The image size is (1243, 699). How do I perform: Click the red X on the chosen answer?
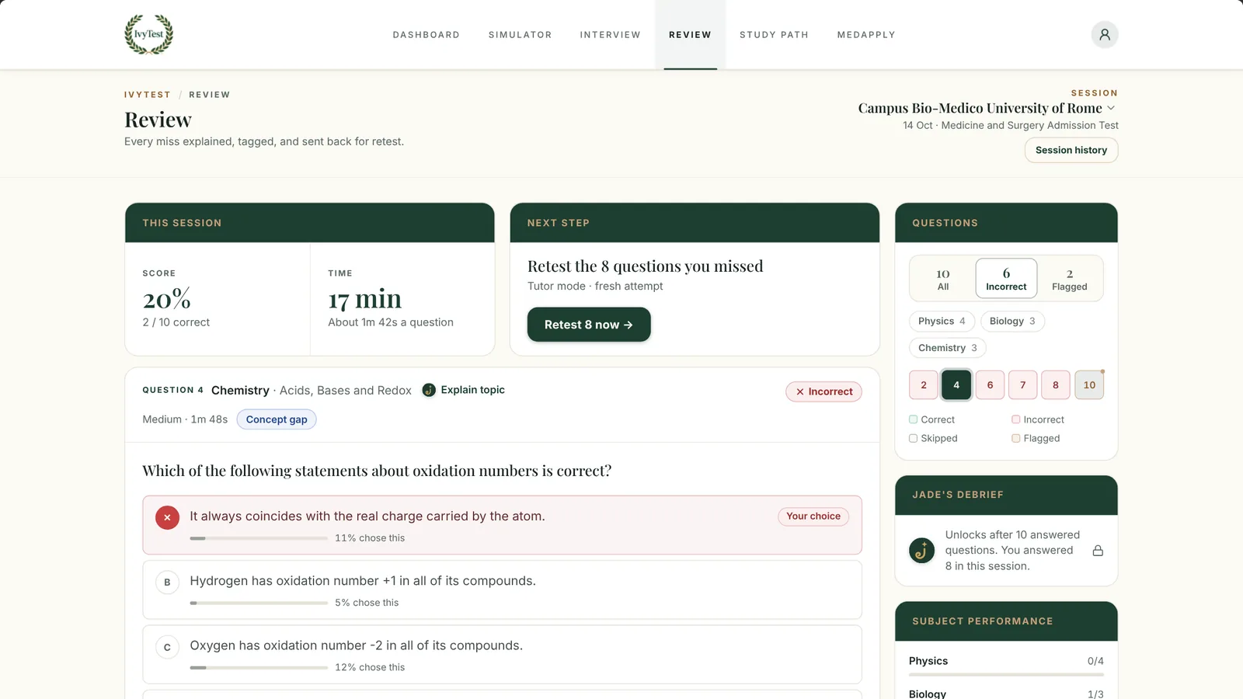point(167,517)
